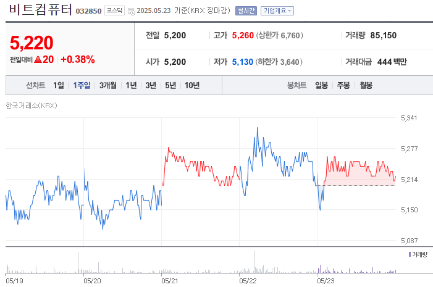Show the 월봉 monthly candle chart
The width and height of the screenshot is (433, 287).
pos(366,85)
